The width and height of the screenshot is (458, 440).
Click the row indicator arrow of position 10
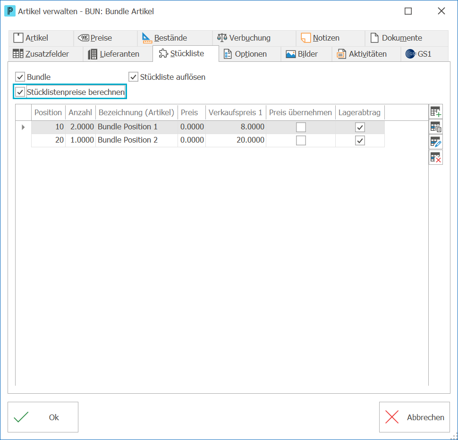[23, 127]
